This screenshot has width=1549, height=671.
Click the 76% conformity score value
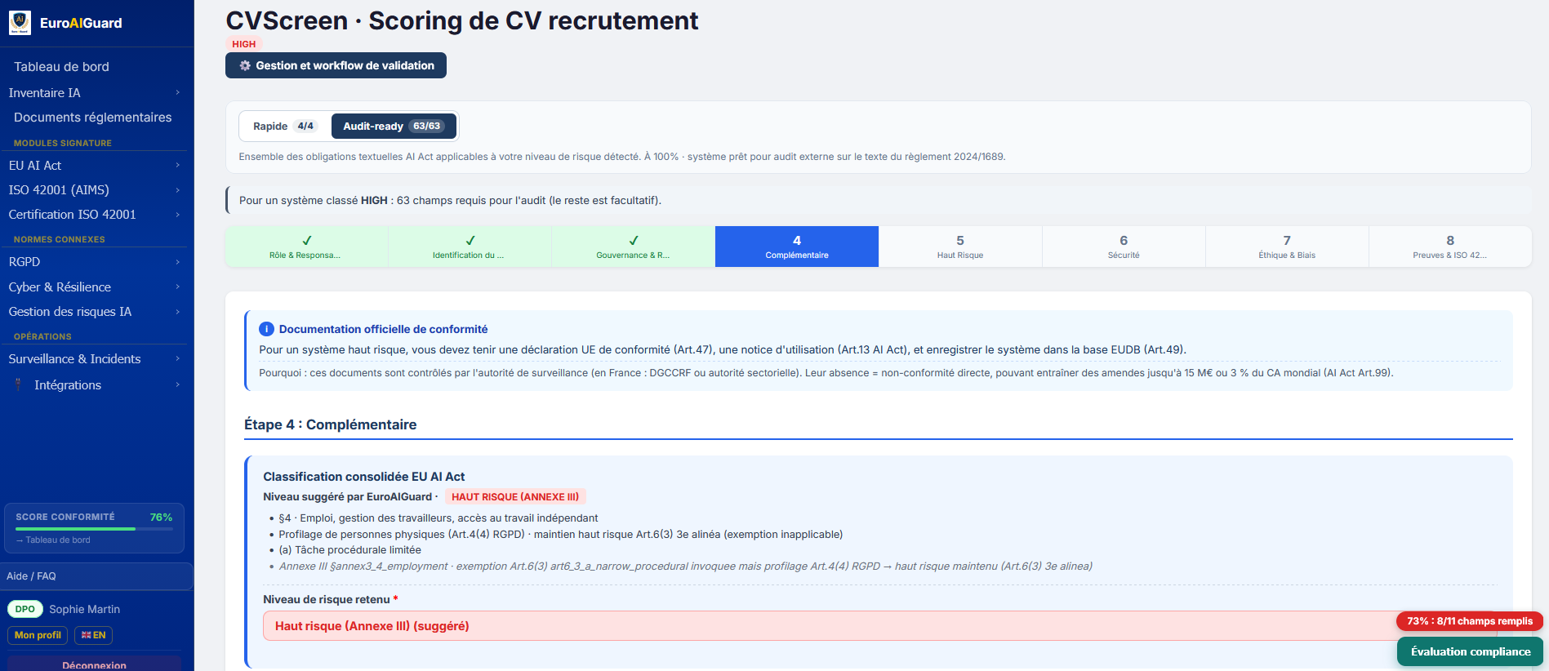(x=161, y=517)
